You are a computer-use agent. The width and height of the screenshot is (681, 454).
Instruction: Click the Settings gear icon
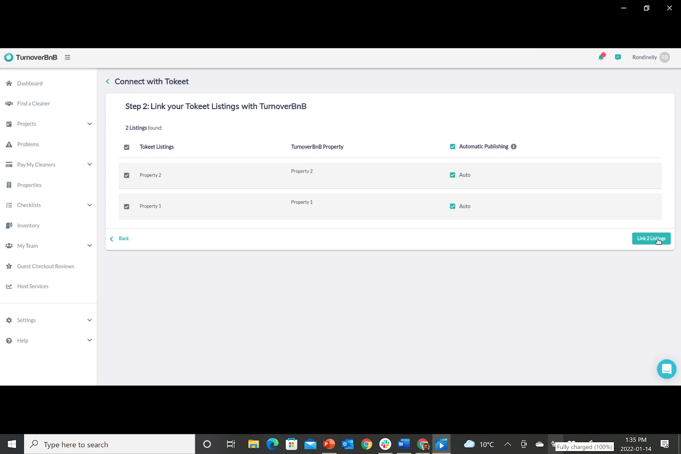9,320
